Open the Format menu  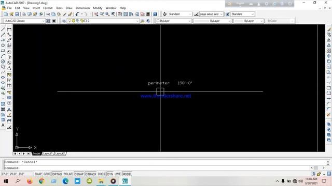[48, 8]
